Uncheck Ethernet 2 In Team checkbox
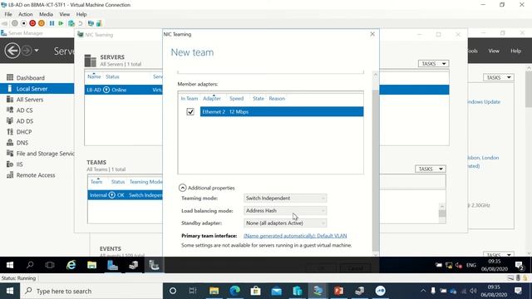Screen dimensions: 532x299 [190, 111]
